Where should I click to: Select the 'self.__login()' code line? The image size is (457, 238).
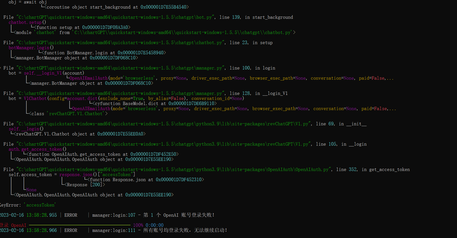(x=26, y=129)
